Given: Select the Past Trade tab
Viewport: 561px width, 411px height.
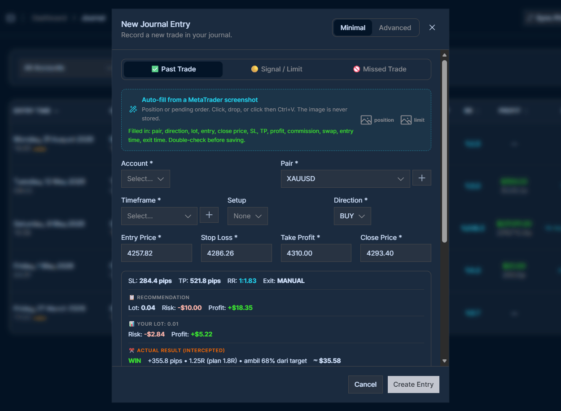Looking at the screenshot, I should pos(173,69).
